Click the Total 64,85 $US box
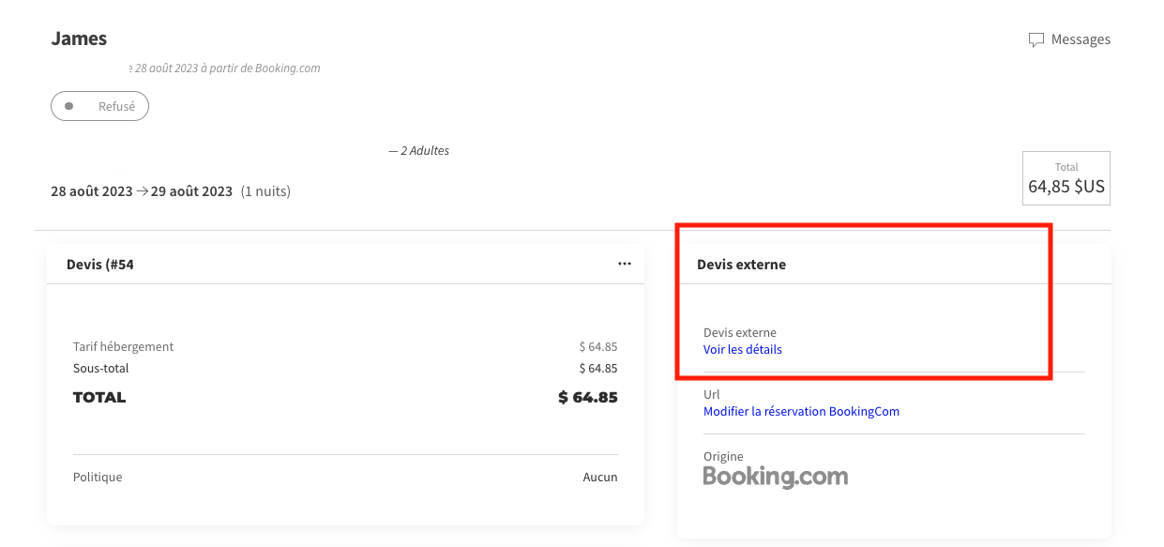 pos(1066,178)
